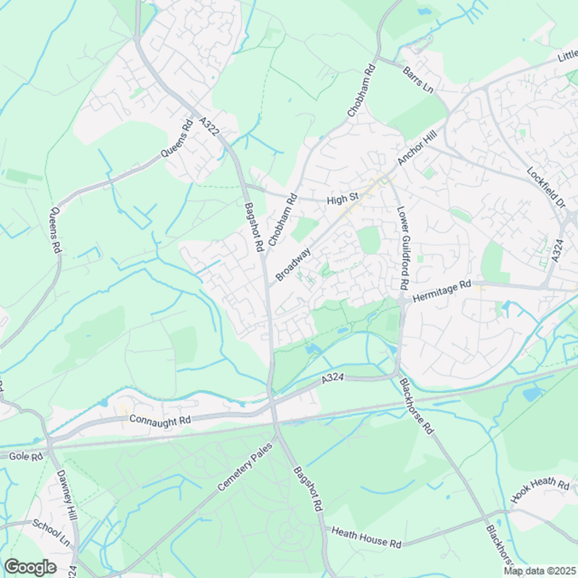578x578 pixels.
Task: Click the Anchor Hill label
Action: click(x=418, y=148)
